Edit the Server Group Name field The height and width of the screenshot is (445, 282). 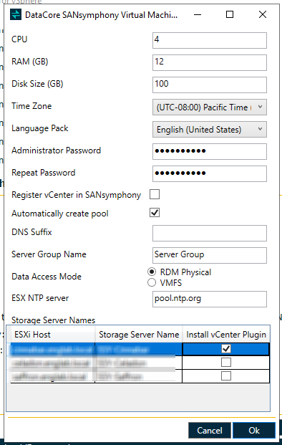(210, 255)
